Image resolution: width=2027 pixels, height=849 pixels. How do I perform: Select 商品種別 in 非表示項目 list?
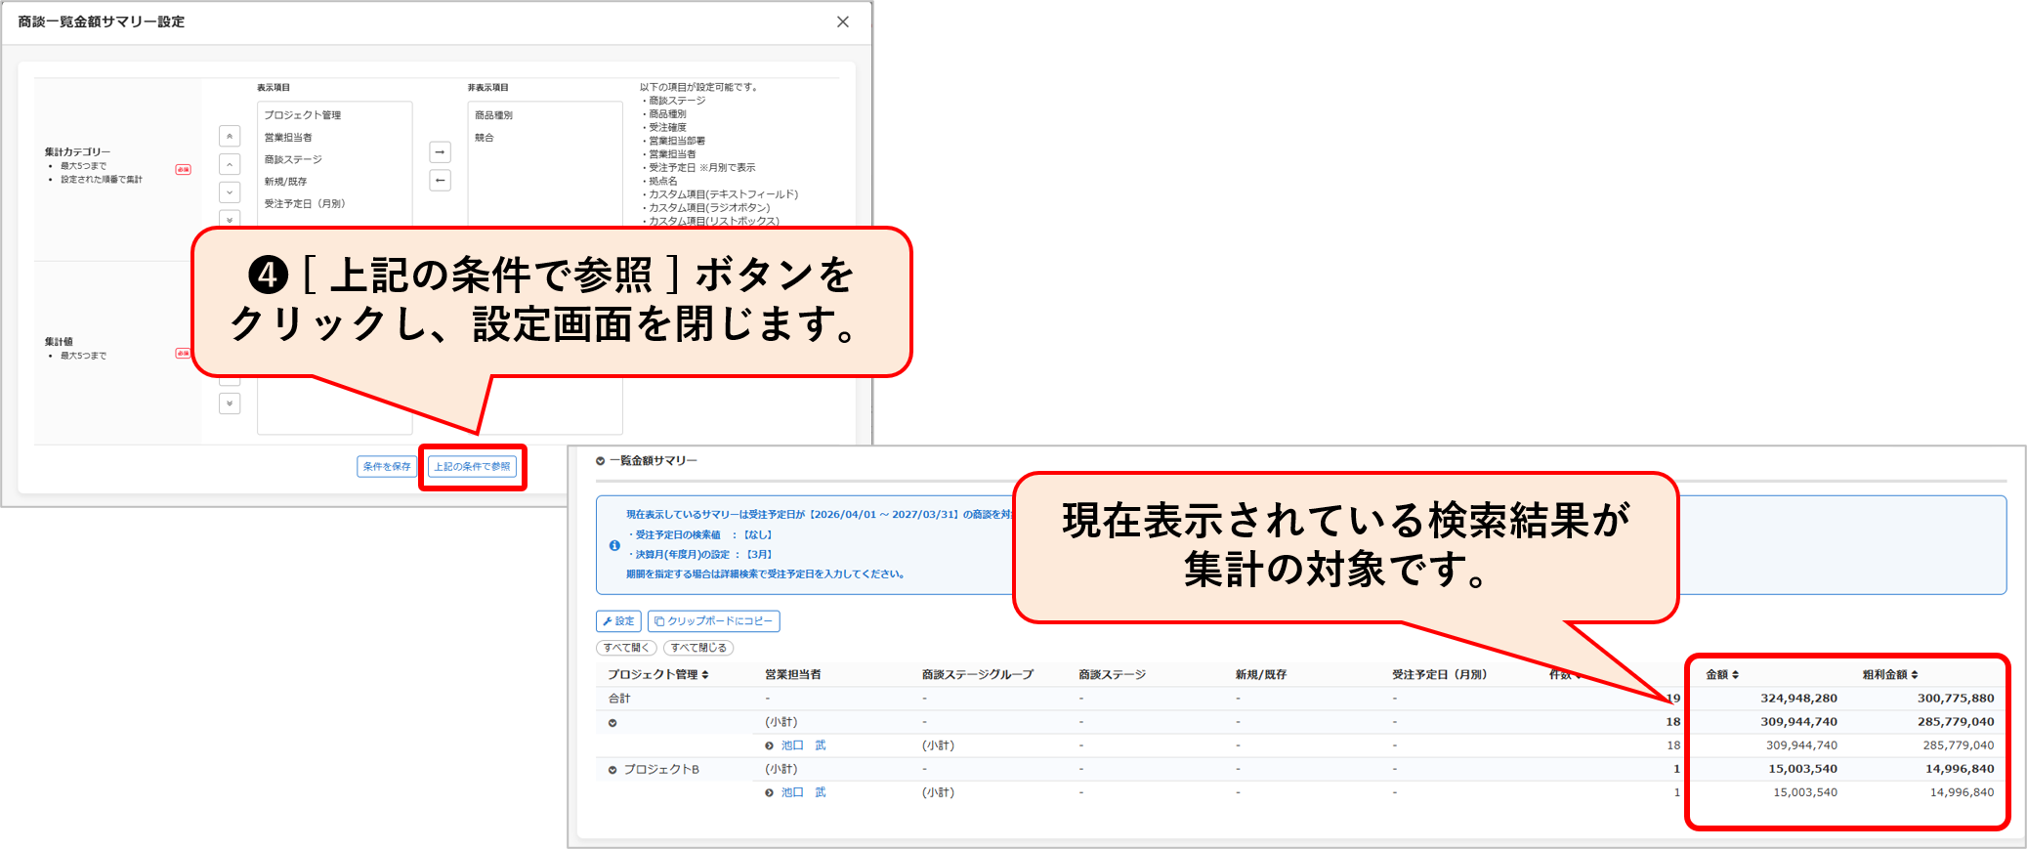[493, 115]
